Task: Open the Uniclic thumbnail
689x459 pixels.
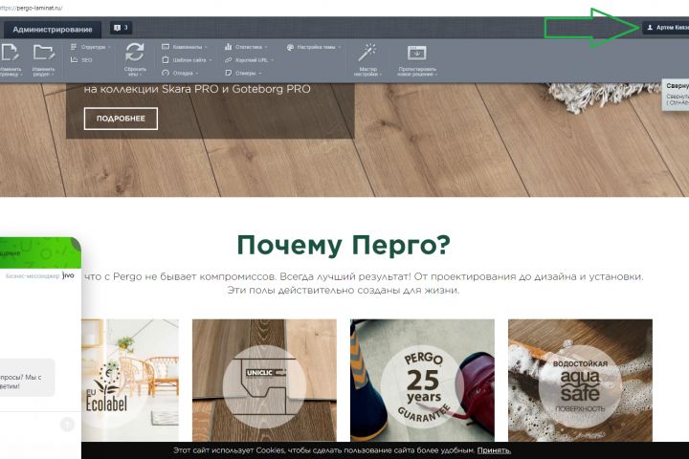Action: (264, 381)
